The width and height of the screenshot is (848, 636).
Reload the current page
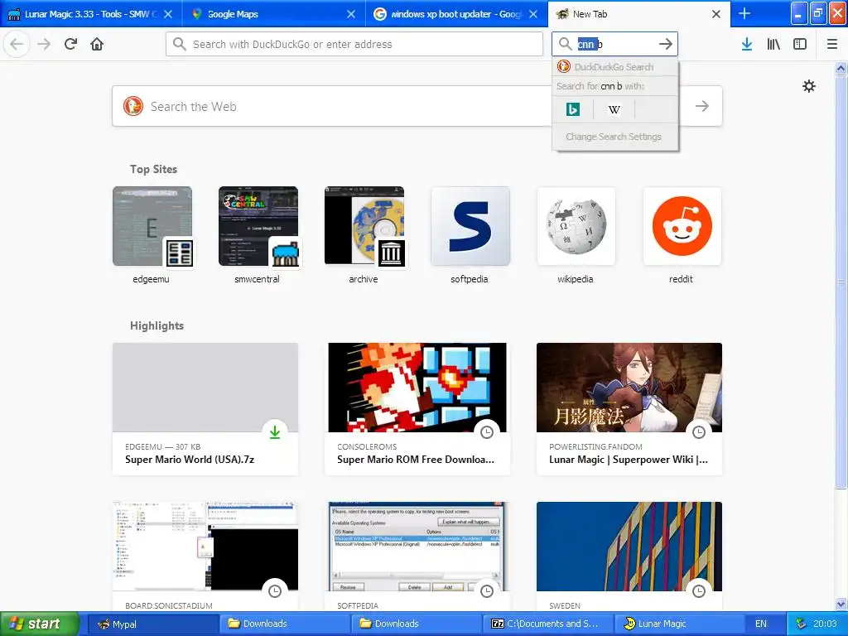click(x=70, y=44)
